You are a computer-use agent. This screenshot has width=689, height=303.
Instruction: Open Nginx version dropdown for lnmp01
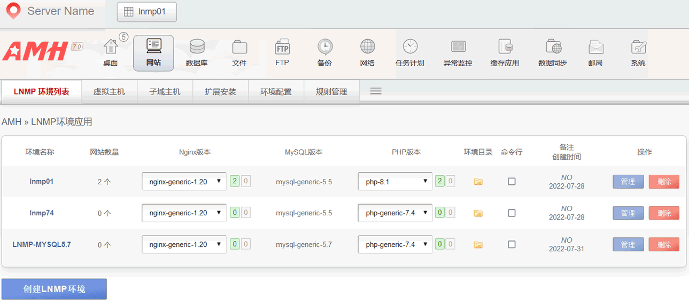coord(184,181)
